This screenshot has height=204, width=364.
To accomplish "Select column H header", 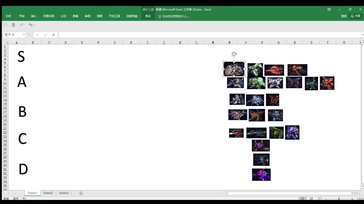I will point(131,42).
